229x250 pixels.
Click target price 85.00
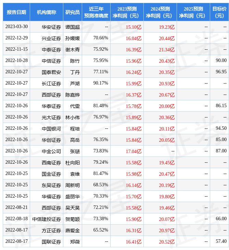tap(221, 139)
